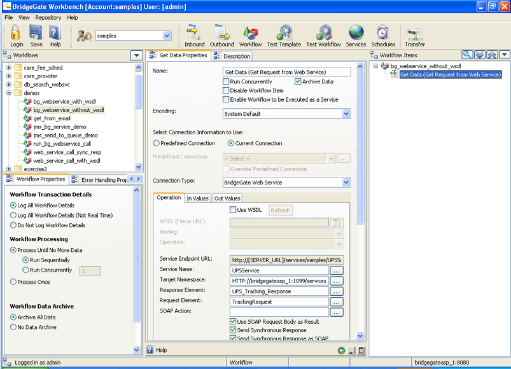This screenshot has width=511, height=369.
Task: Click Get Data item icon in Workflow Items
Action: pyautogui.click(x=395, y=74)
